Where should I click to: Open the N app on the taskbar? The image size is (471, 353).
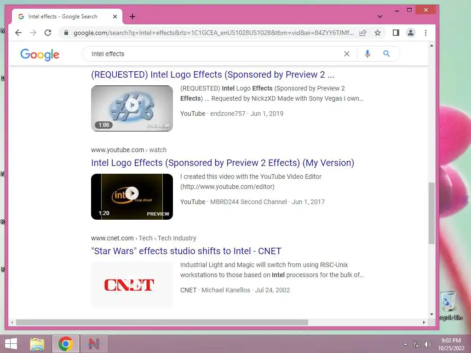pyautogui.click(x=94, y=344)
